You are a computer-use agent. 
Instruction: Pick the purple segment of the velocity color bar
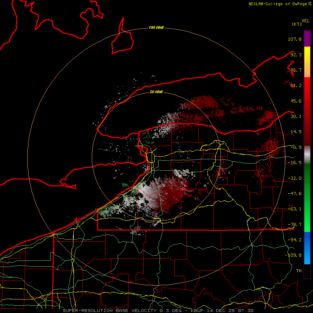(x=307, y=39)
